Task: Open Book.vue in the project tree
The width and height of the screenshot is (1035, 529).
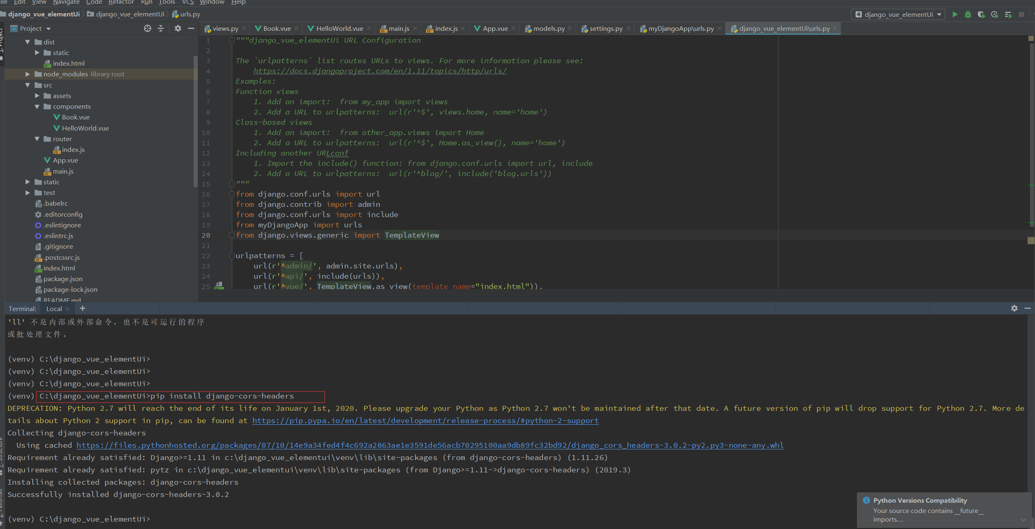Action: click(x=75, y=117)
